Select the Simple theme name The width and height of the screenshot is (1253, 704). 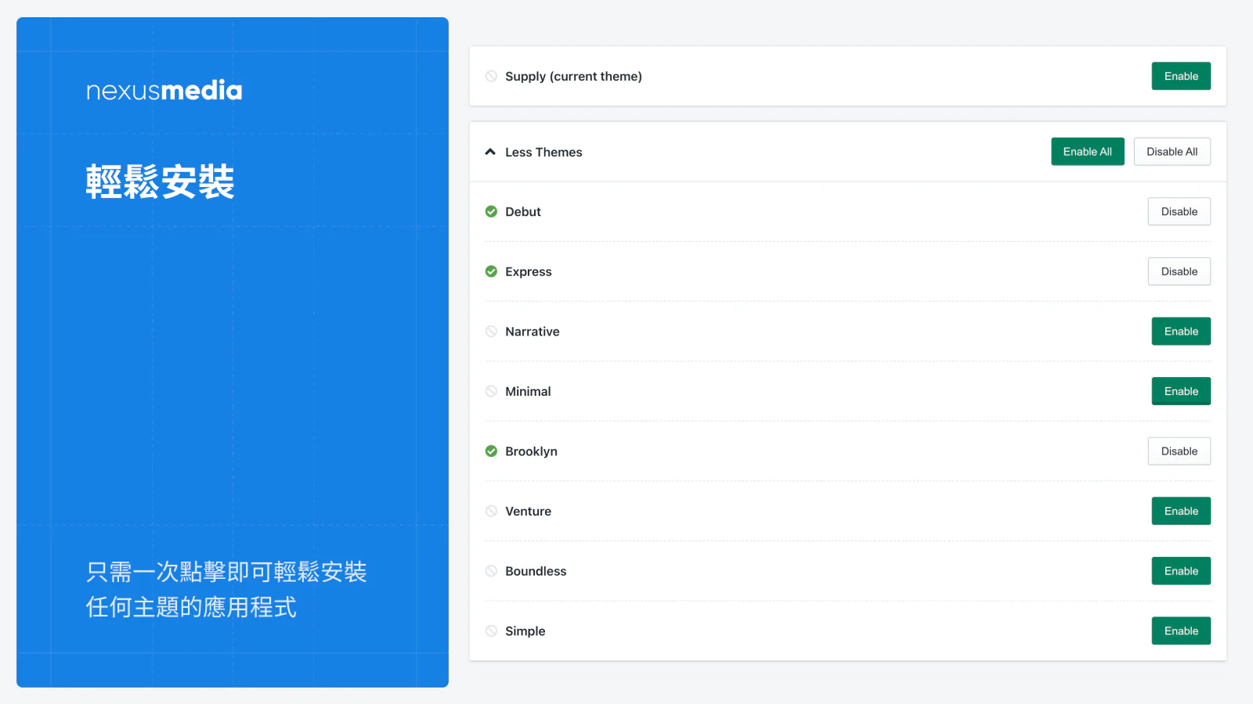[x=525, y=631]
